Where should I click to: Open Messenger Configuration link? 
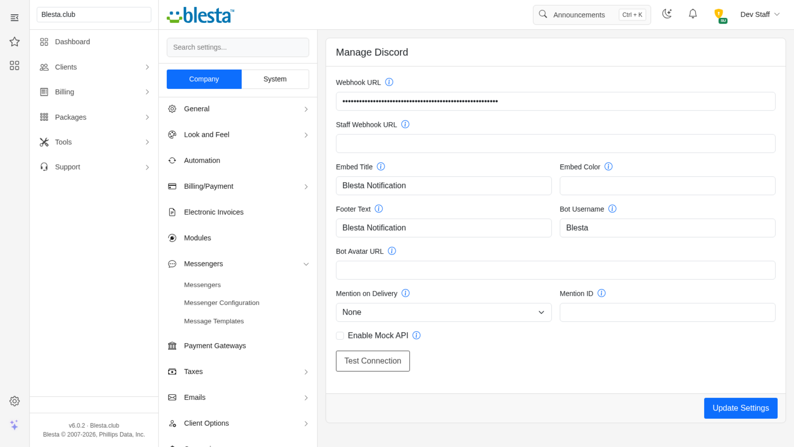pos(222,303)
